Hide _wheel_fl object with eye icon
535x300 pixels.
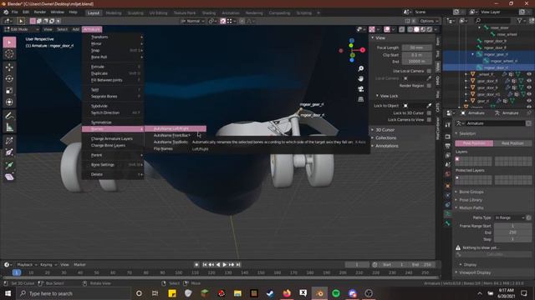tap(529, 74)
